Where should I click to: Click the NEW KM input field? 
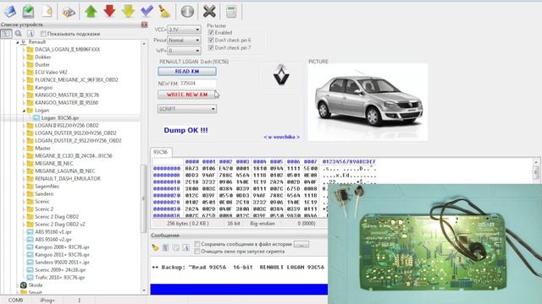pos(197,83)
